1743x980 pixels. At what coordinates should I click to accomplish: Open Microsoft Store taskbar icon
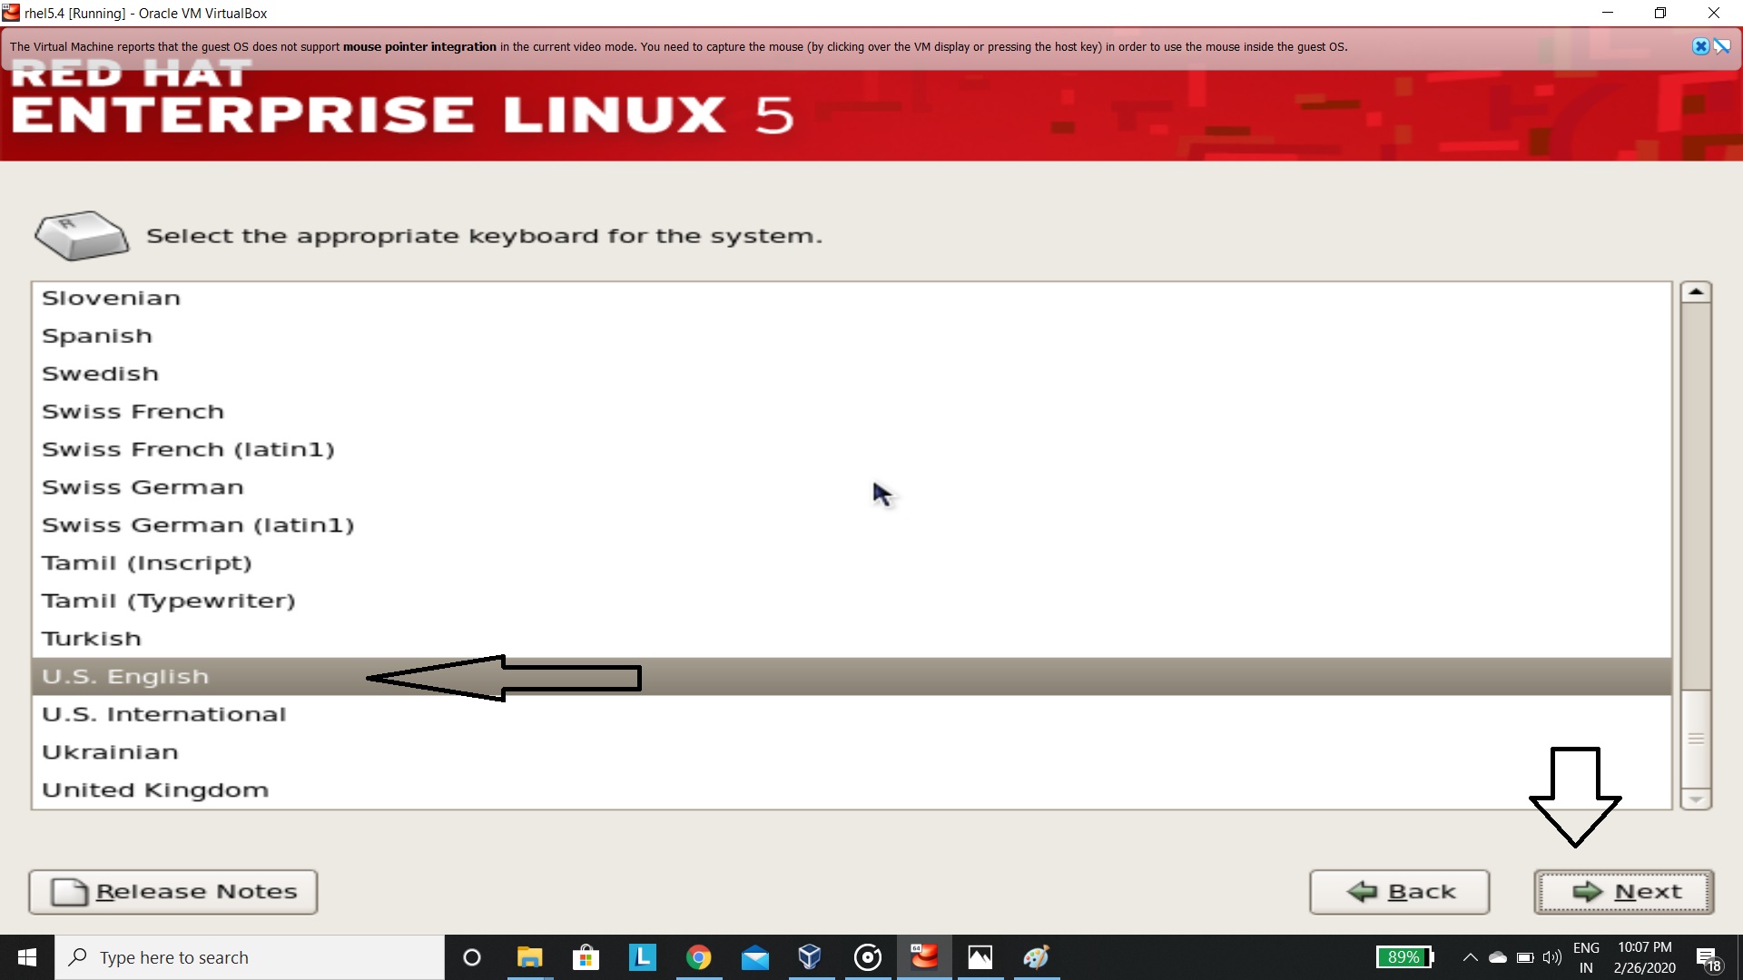[586, 957]
